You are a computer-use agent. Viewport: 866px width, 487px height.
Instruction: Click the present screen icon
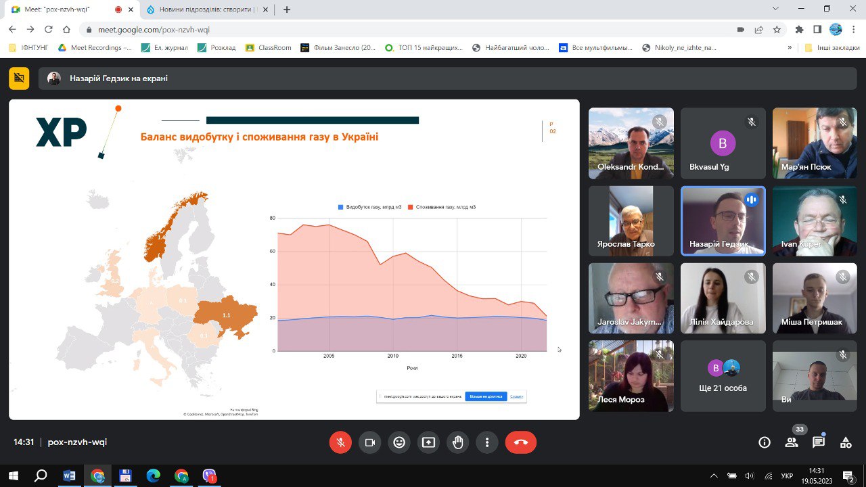point(428,442)
